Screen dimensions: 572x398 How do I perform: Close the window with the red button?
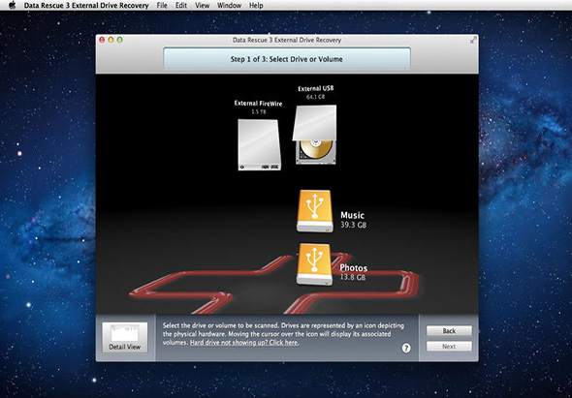[x=102, y=40]
